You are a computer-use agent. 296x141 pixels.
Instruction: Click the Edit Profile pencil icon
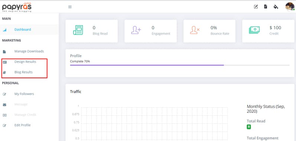click(5, 125)
